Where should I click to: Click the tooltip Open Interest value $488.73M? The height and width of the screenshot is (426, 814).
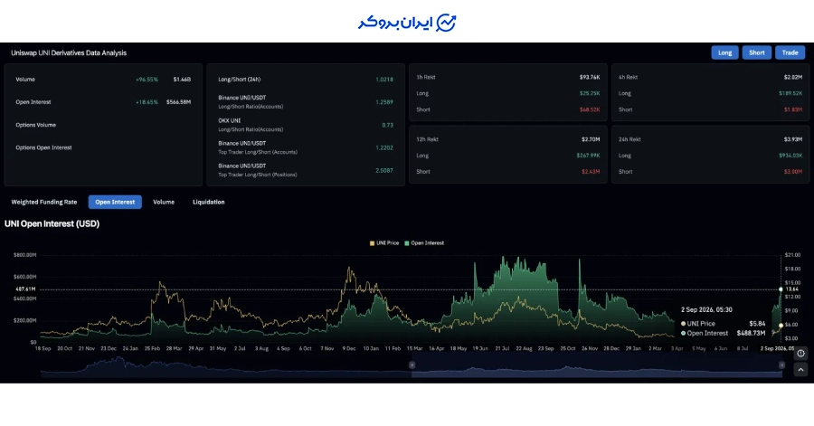(x=752, y=333)
